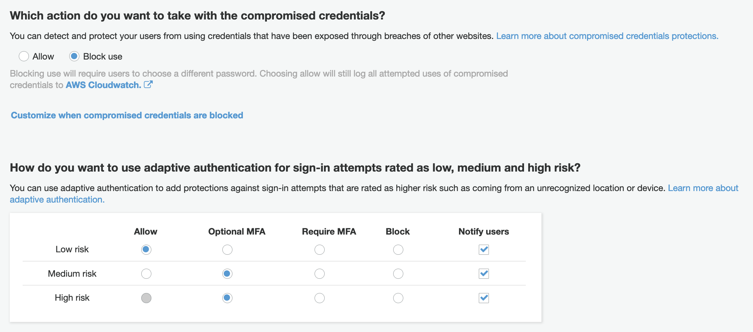Set Low risk sign-ins to Block
The image size is (753, 332).
(398, 250)
